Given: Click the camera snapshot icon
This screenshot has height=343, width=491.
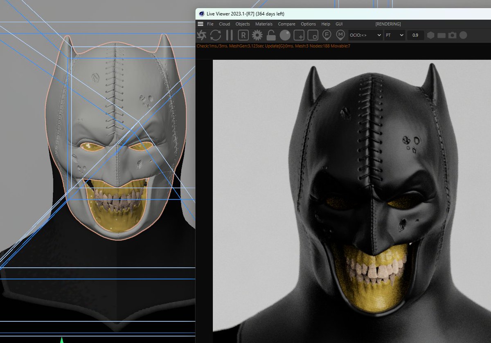Looking at the screenshot, I should (452, 35).
